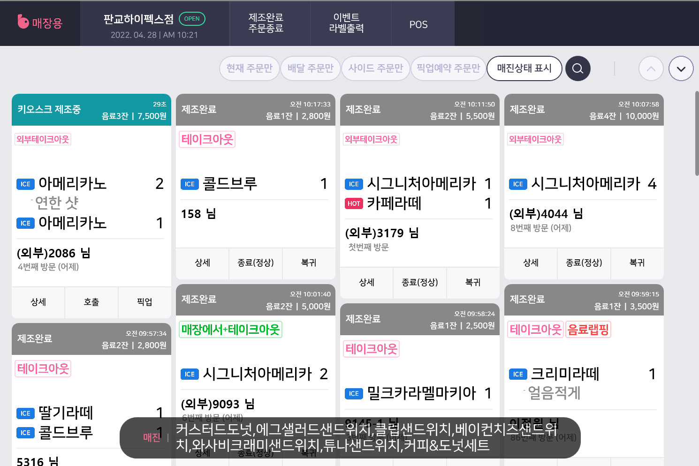Toggle the 현재 주문만 filter

249,68
